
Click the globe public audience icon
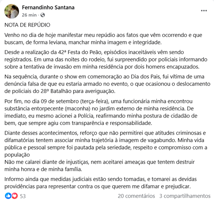(42, 15)
